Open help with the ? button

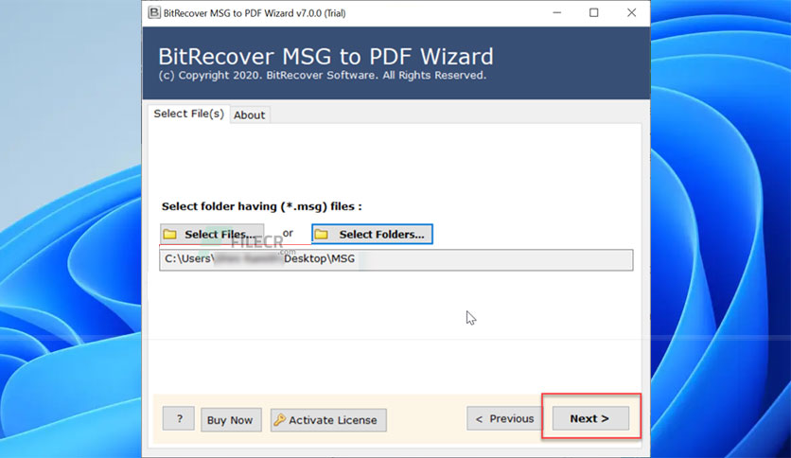tap(179, 418)
